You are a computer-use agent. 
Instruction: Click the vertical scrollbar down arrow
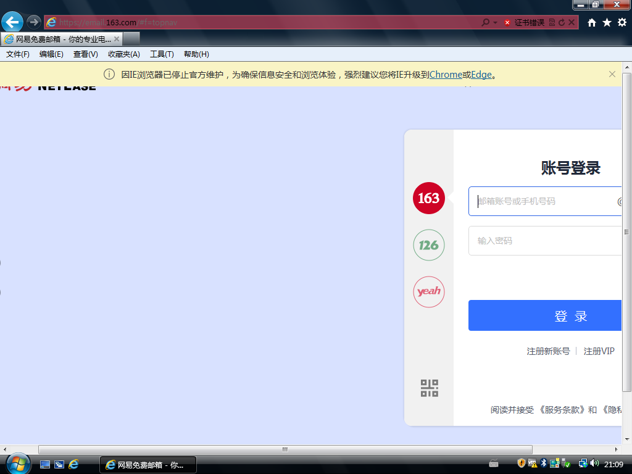coord(627,439)
